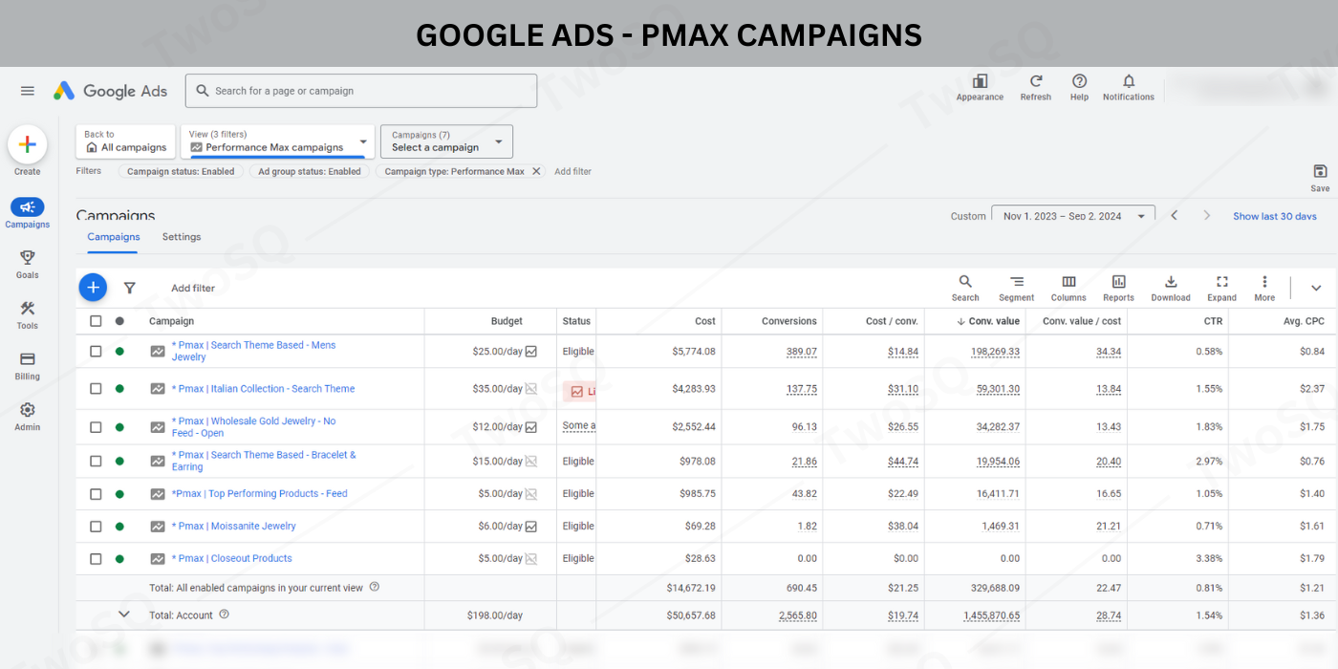Toggle the select-all checkbox in table header

96,321
